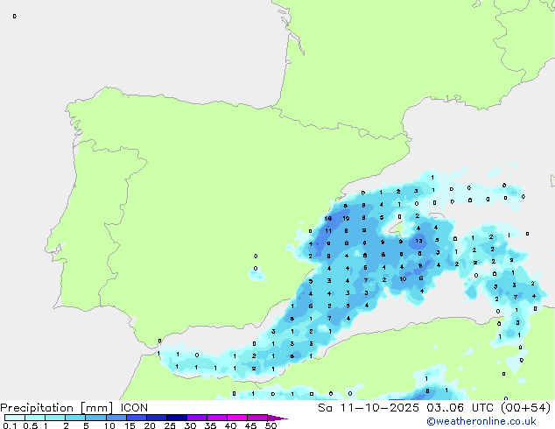
Task: Click the '03..06 UTC' time range text
Action: pos(460,408)
